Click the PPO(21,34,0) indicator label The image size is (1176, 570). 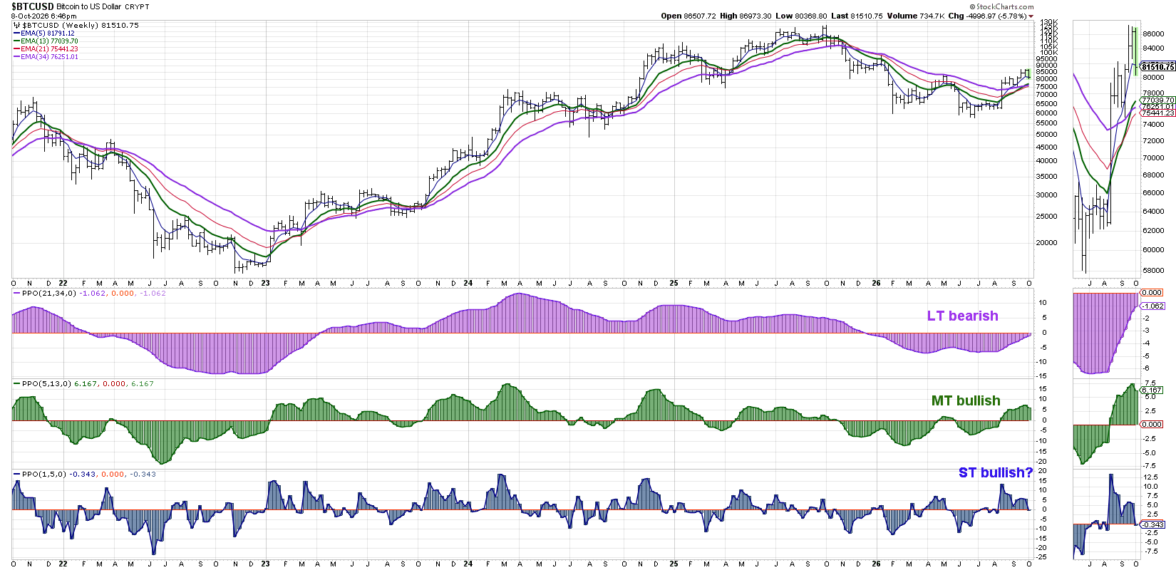(x=49, y=293)
